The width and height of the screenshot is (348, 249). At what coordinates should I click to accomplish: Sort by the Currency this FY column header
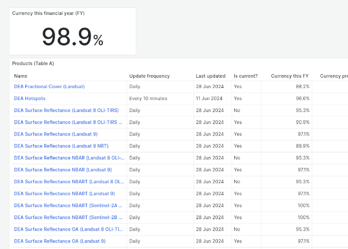290,76
